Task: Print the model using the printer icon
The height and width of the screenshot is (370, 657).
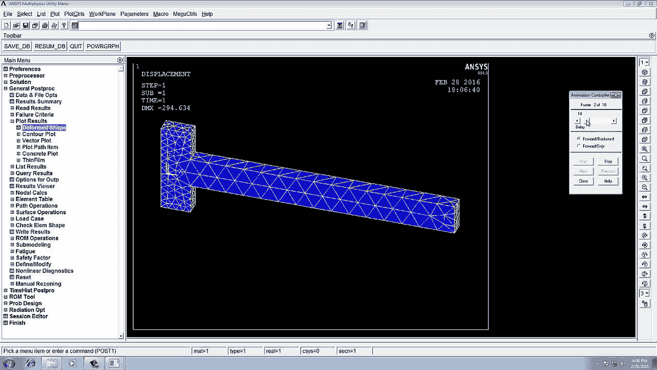Action: coord(44,25)
